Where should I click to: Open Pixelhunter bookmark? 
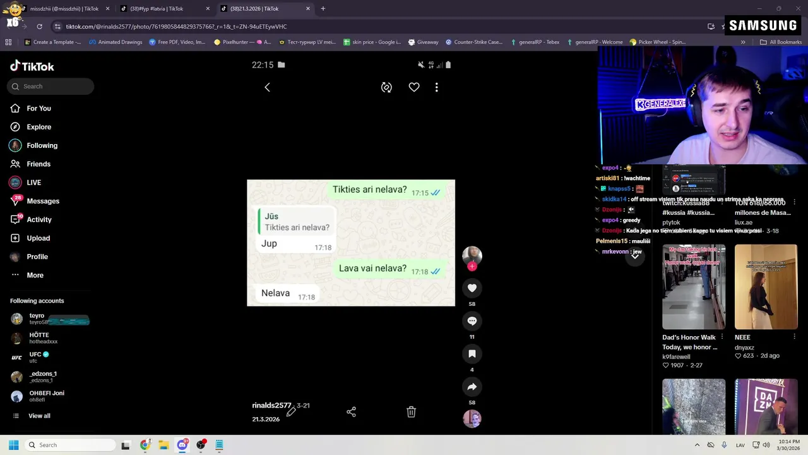pyautogui.click(x=242, y=42)
